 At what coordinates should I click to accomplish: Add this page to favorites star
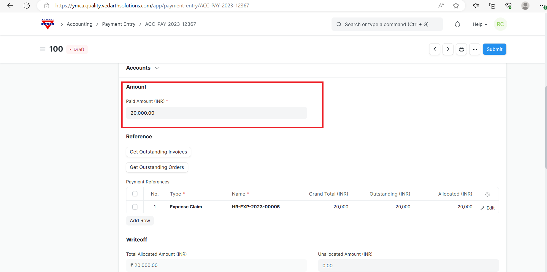click(456, 6)
